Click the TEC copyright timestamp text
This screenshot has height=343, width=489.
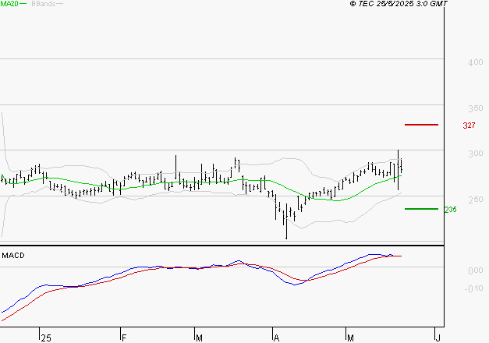(399, 4)
